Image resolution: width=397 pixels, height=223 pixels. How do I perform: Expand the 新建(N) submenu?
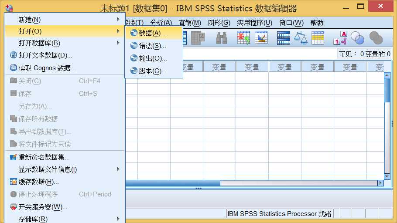pyautogui.click(x=65, y=20)
